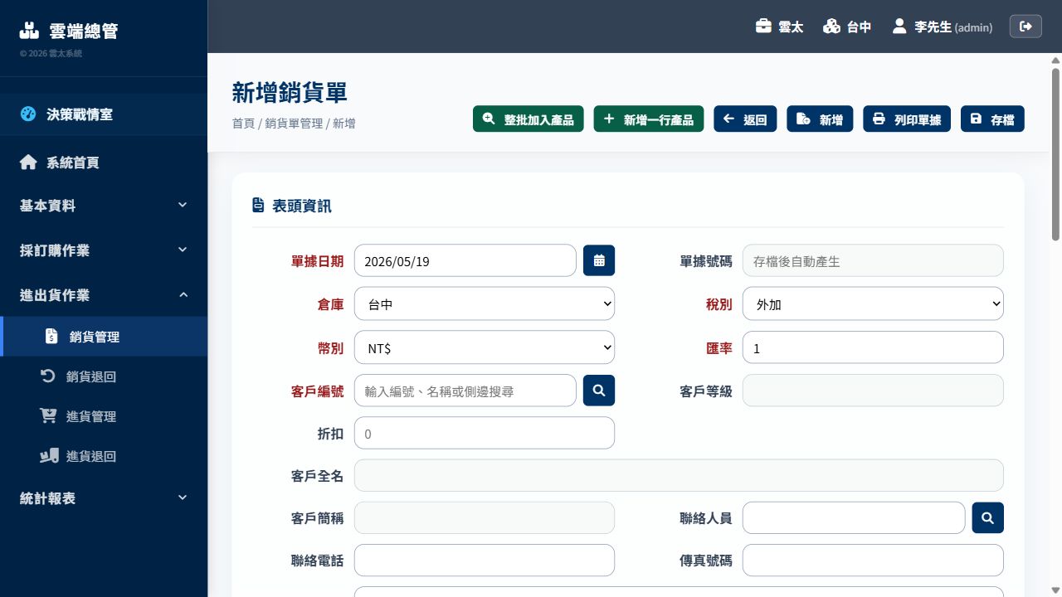Click the 聯絡人員 input field
Screen dimensions: 1062x597
pos(854,517)
